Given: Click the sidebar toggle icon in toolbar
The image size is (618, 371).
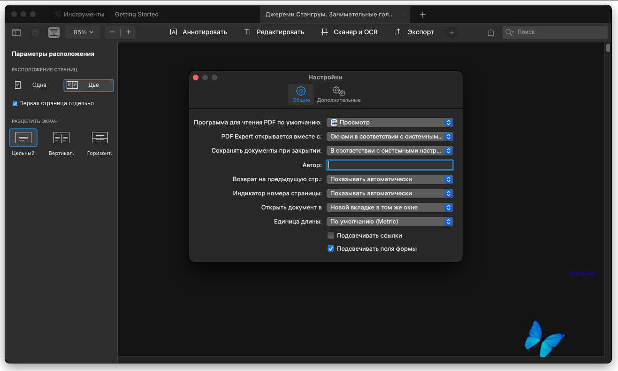Looking at the screenshot, I should [x=16, y=32].
